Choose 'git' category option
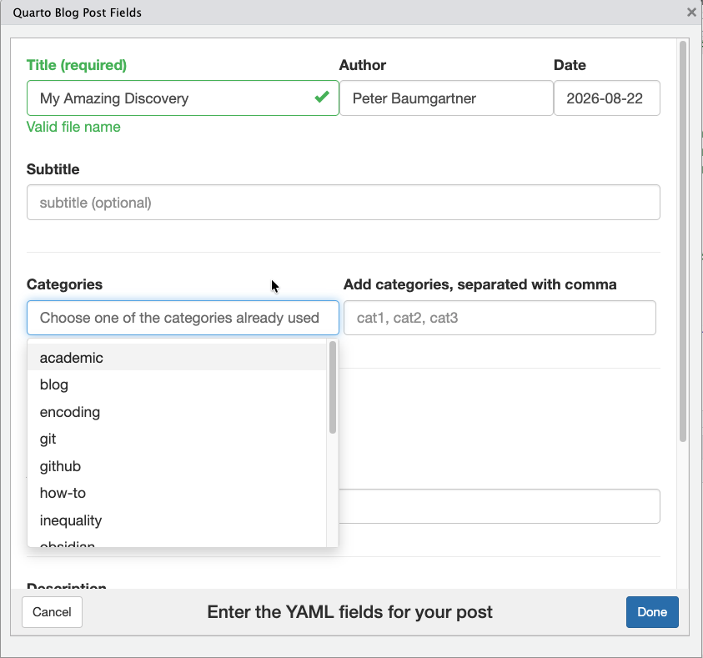 point(177,439)
